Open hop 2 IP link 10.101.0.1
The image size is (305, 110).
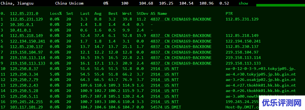[22, 24]
